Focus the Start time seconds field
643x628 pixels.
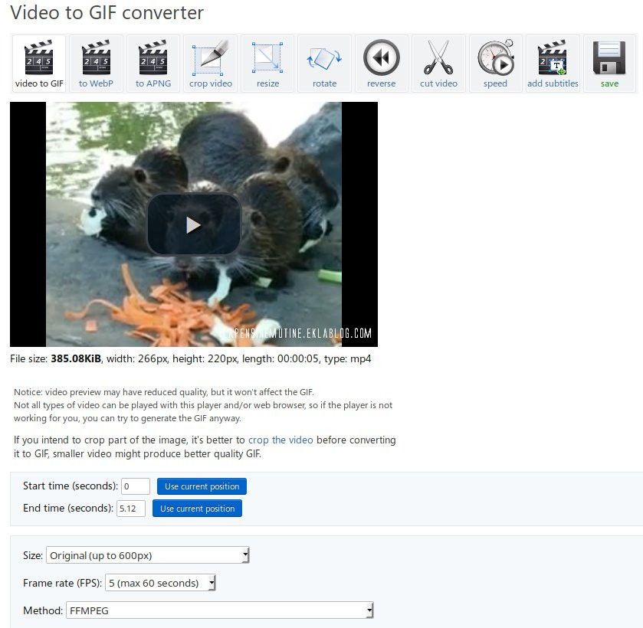point(136,486)
